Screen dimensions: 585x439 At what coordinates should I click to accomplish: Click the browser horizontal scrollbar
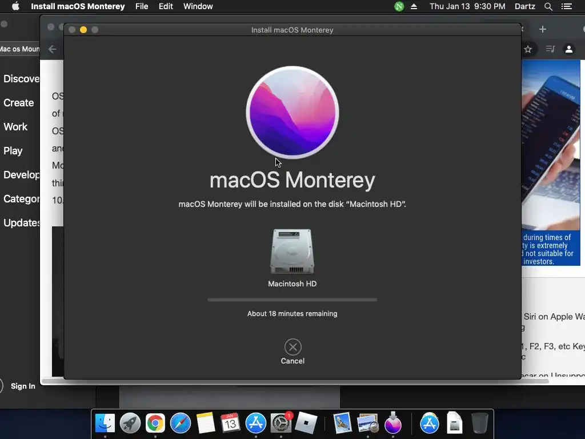pyautogui.click(x=295, y=381)
